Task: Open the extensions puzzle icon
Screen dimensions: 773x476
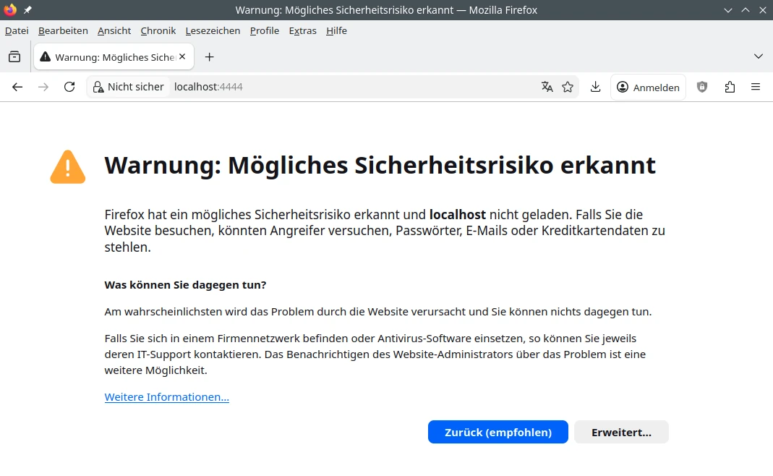Action: pos(730,87)
